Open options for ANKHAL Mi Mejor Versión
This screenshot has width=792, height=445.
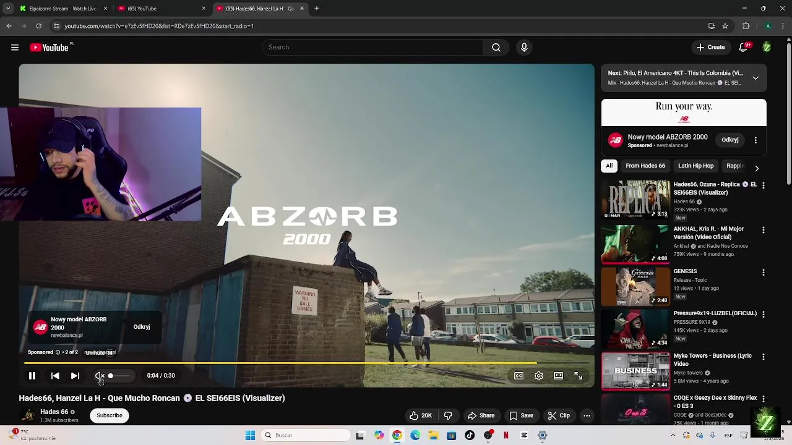click(x=763, y=230)
